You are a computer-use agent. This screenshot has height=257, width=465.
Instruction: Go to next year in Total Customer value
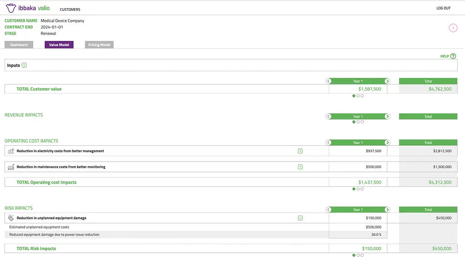tap(387, 81)
